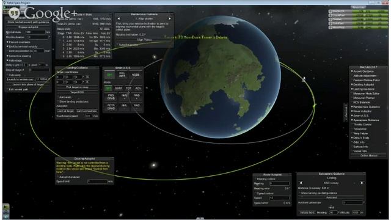
Task: Click Touchdown speed input field
Action: [89, 116]
